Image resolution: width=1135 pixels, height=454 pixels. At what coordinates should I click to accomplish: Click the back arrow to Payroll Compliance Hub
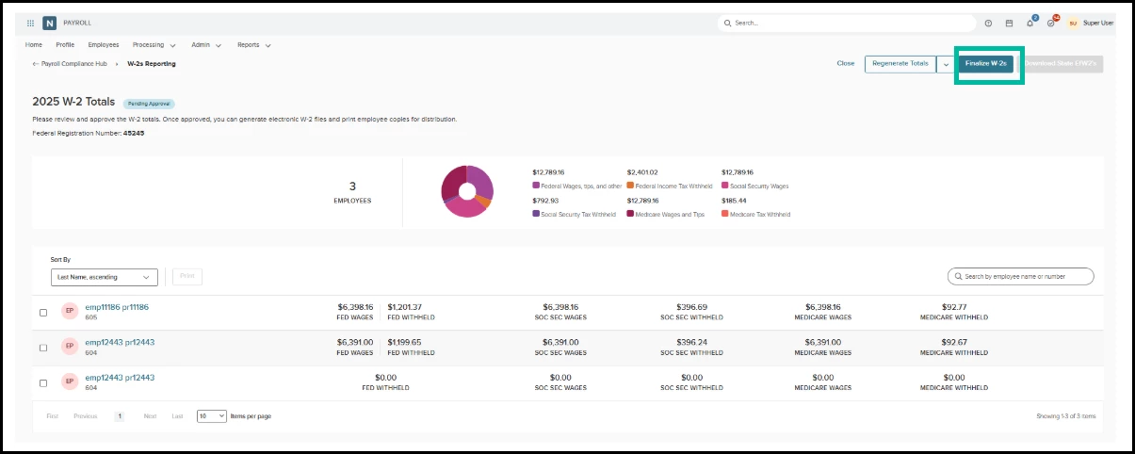(36, 64)
